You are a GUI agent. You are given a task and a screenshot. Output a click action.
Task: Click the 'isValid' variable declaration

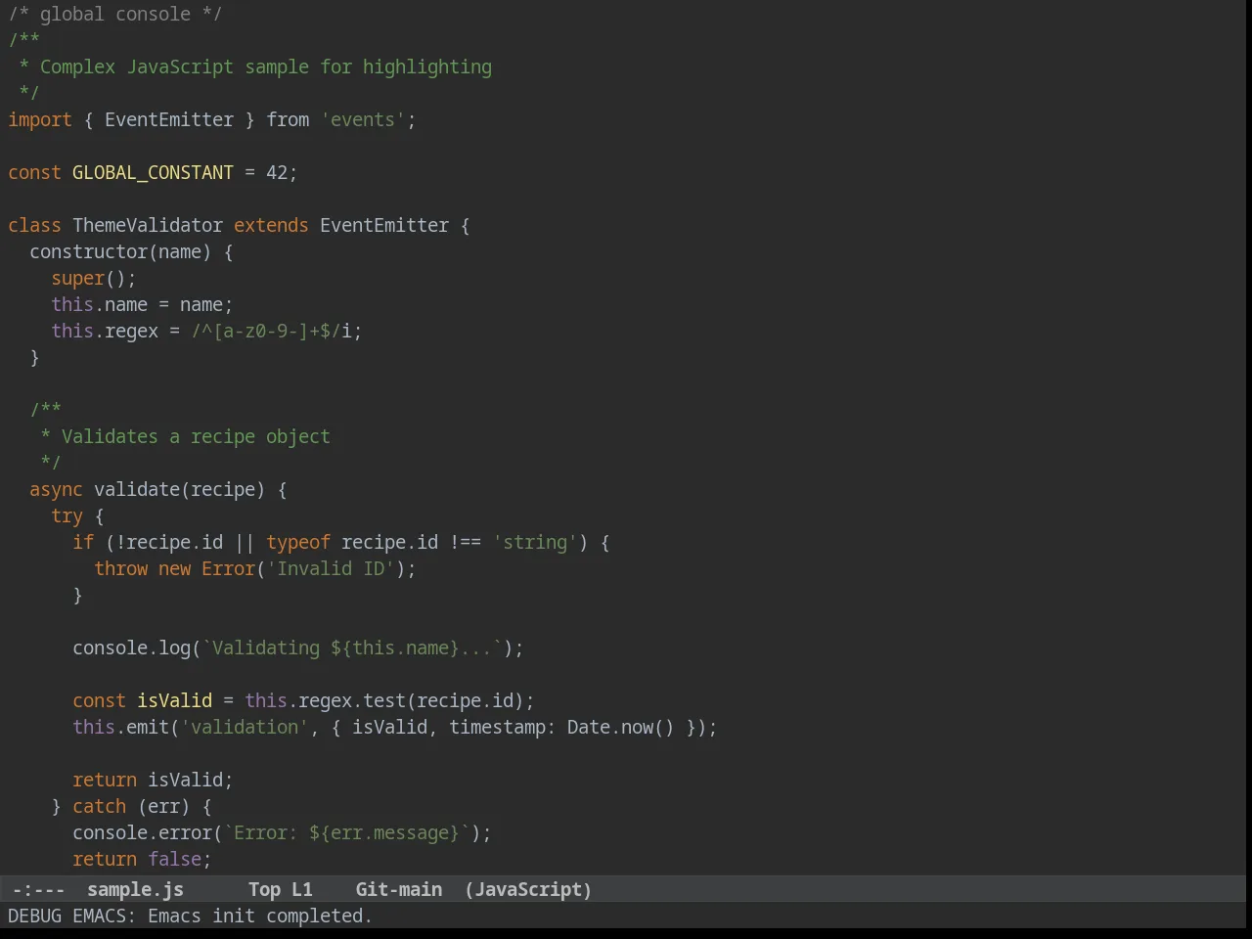point(174,700)
